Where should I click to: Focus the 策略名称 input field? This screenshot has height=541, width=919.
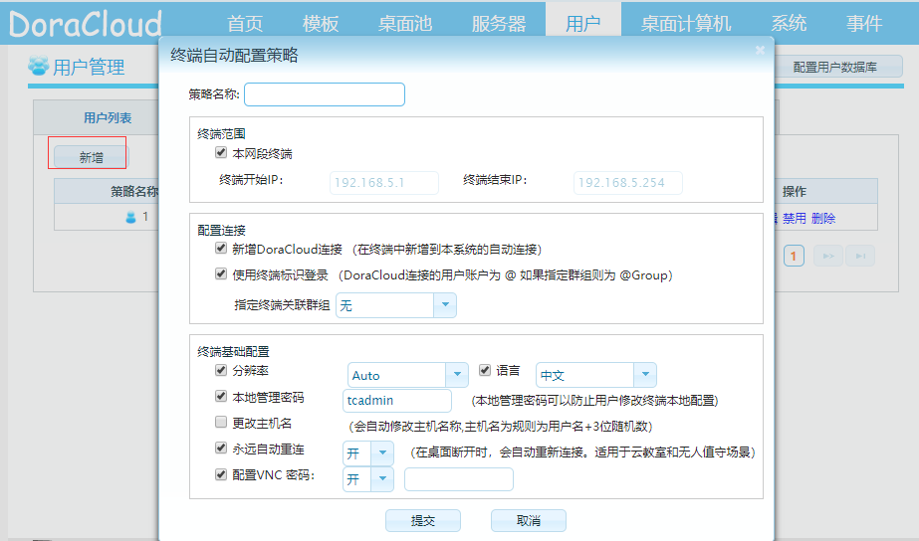pos(325,94)
